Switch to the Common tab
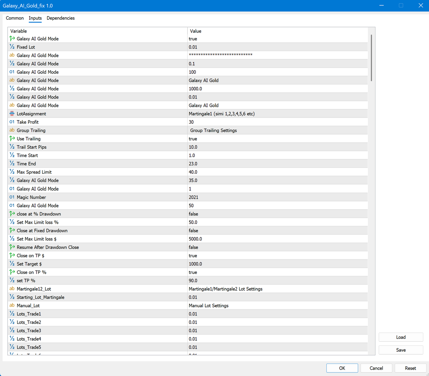 [15, 18]
